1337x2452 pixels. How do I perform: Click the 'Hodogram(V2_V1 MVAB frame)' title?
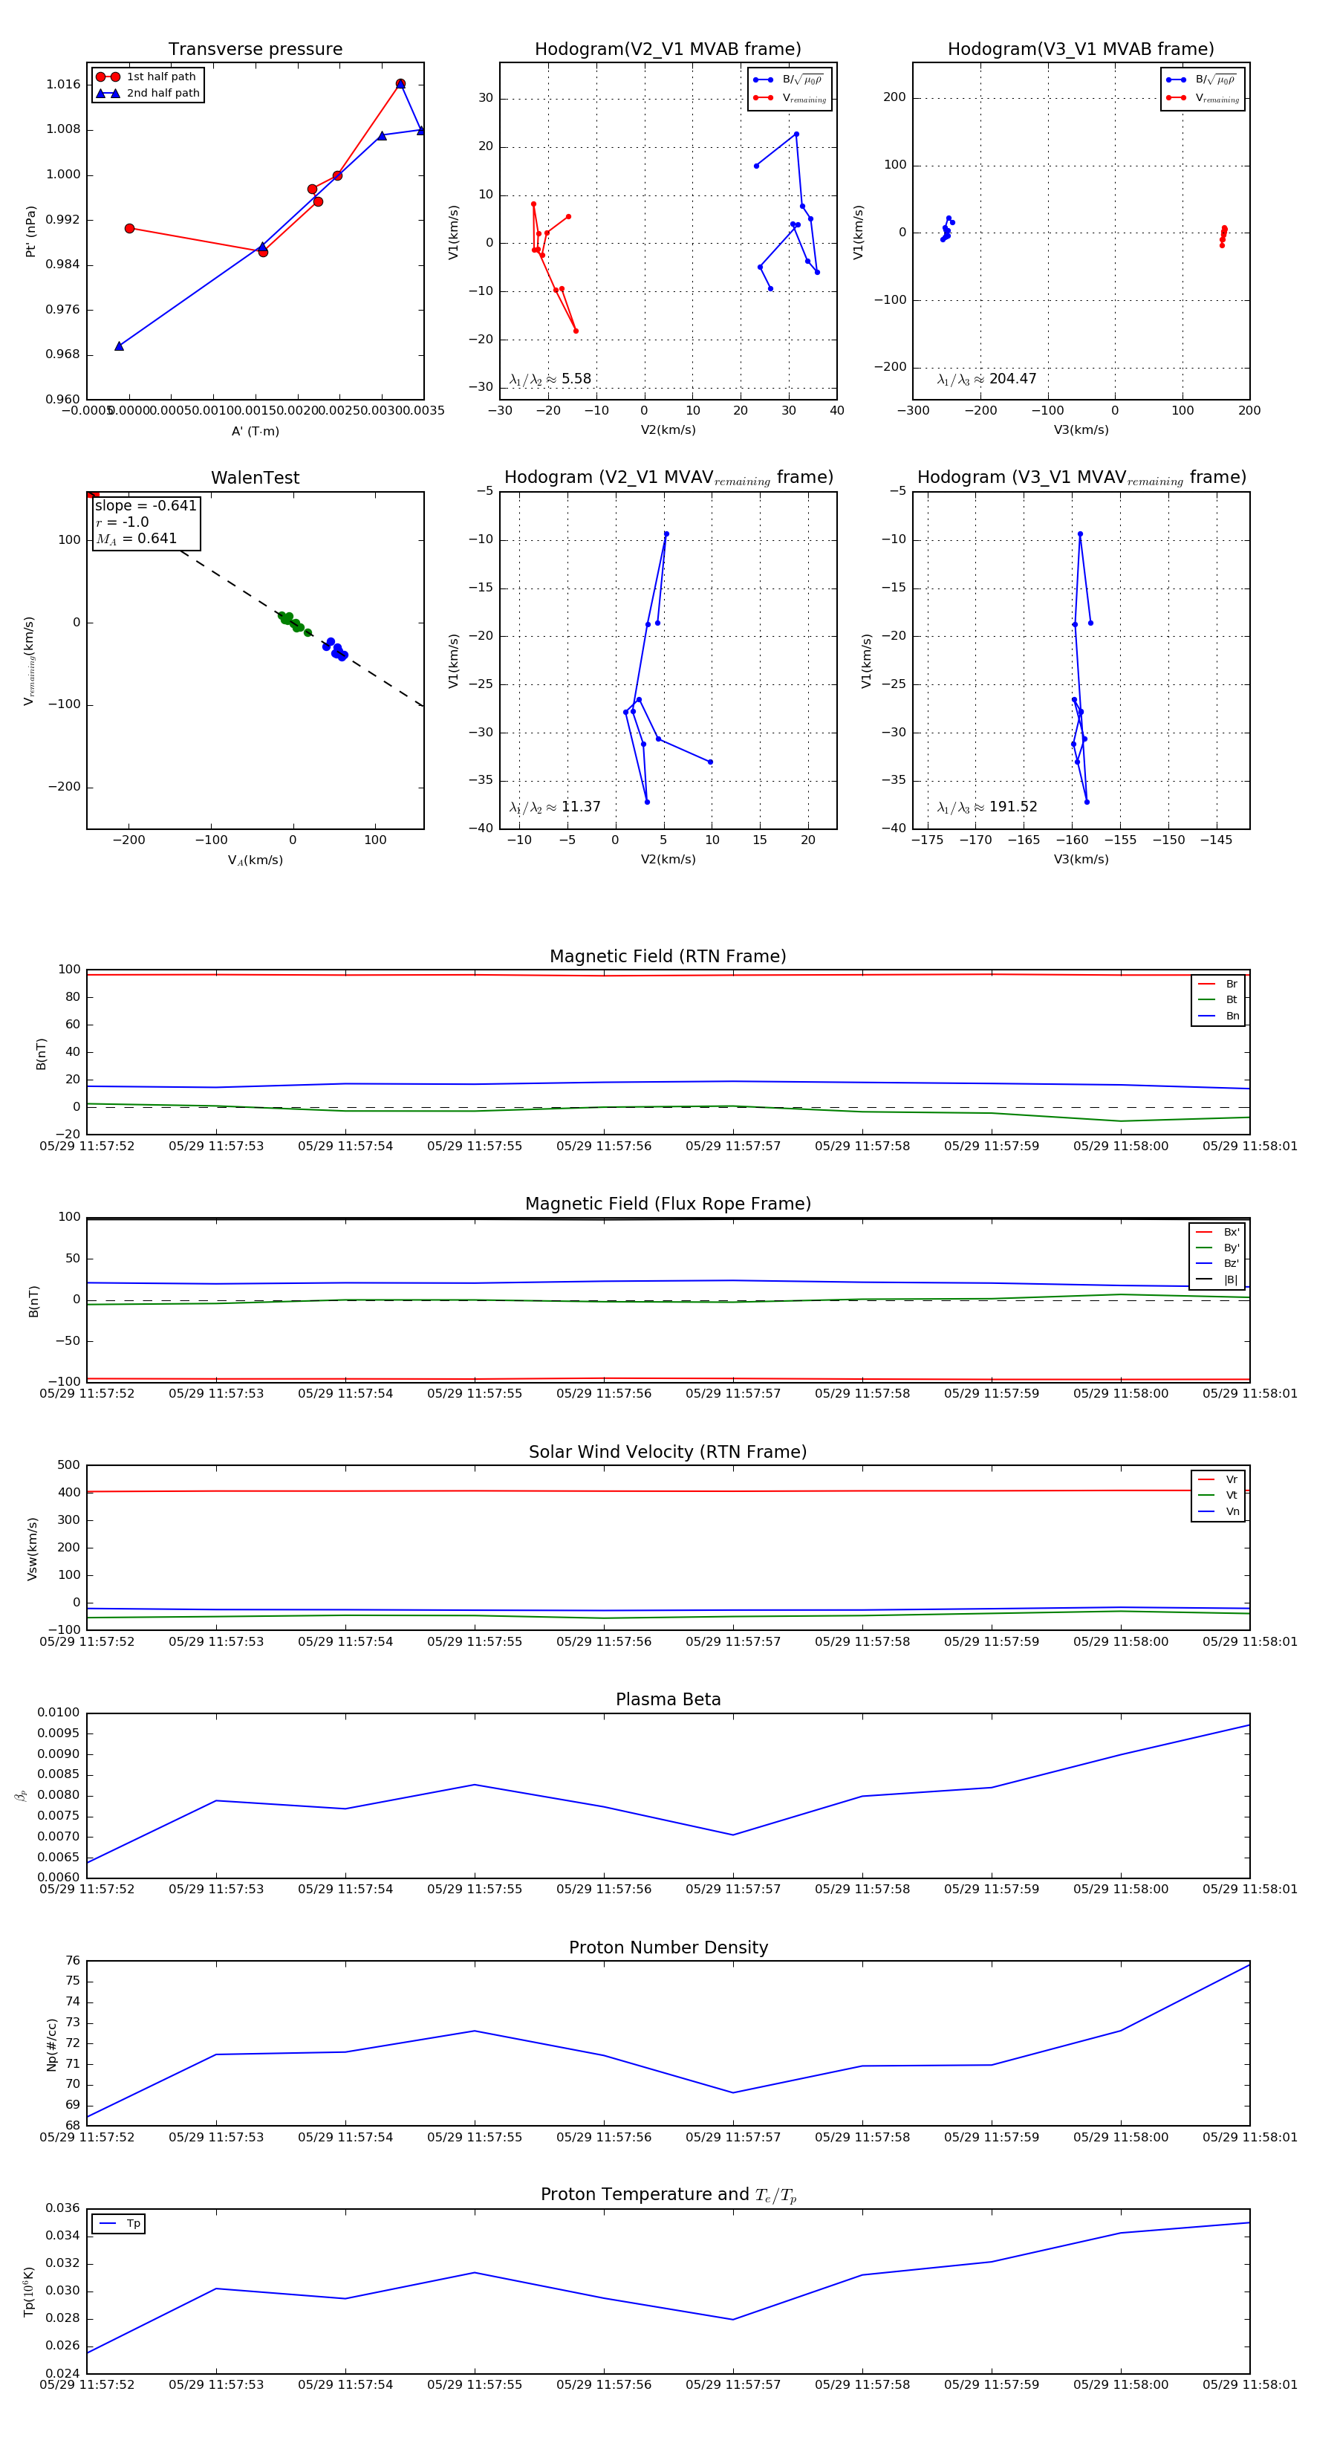click(668, 50)
